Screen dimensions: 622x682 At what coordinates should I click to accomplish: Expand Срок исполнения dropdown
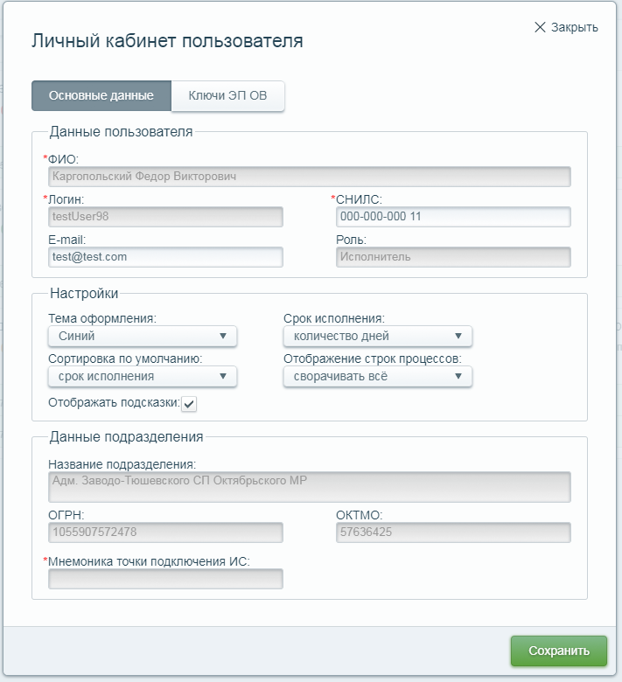(377, 337)
